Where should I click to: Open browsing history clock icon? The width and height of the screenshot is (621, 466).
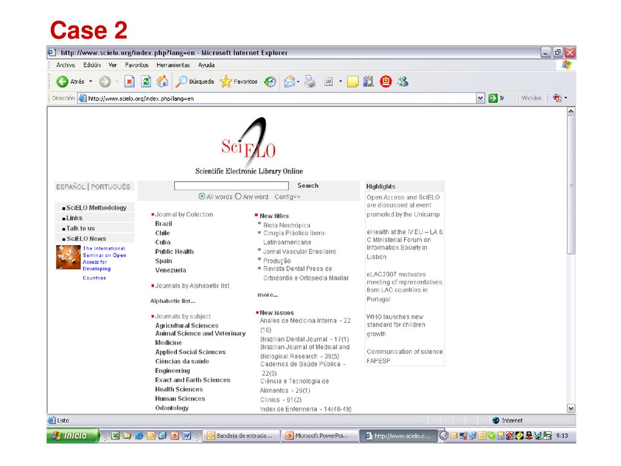pos(270,82)
